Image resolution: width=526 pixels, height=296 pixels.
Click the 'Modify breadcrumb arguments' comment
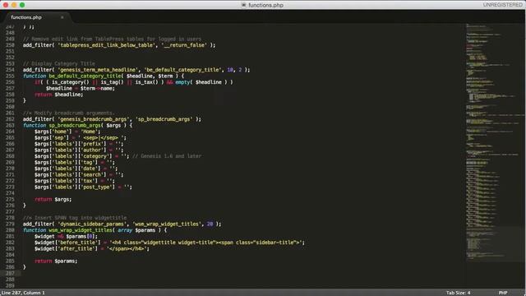pyautogui.click(x=69, y=113)
